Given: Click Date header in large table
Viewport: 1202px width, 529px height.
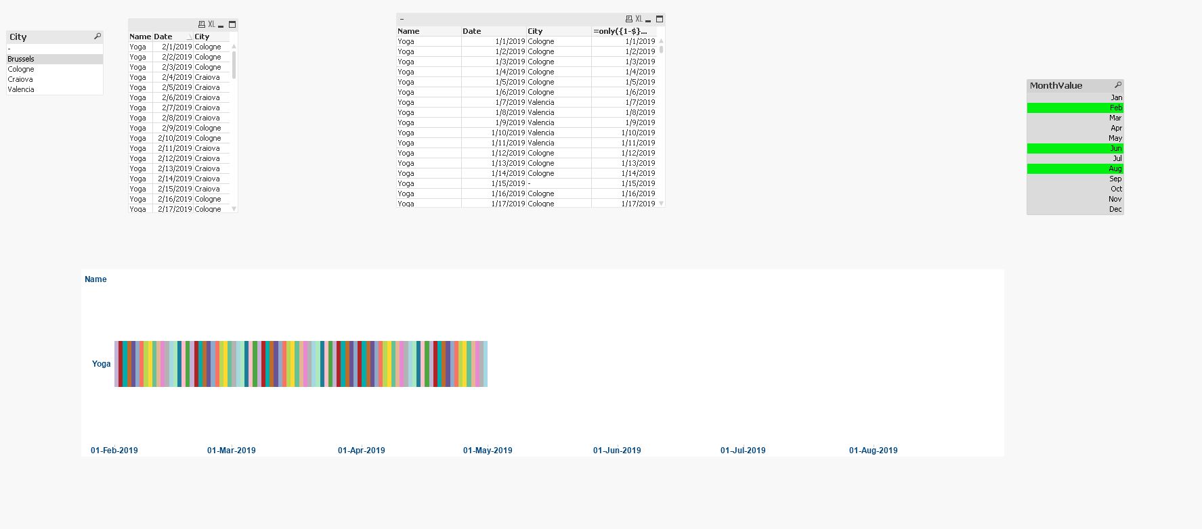Looking at the screenshot, I should tap(494, 31).
